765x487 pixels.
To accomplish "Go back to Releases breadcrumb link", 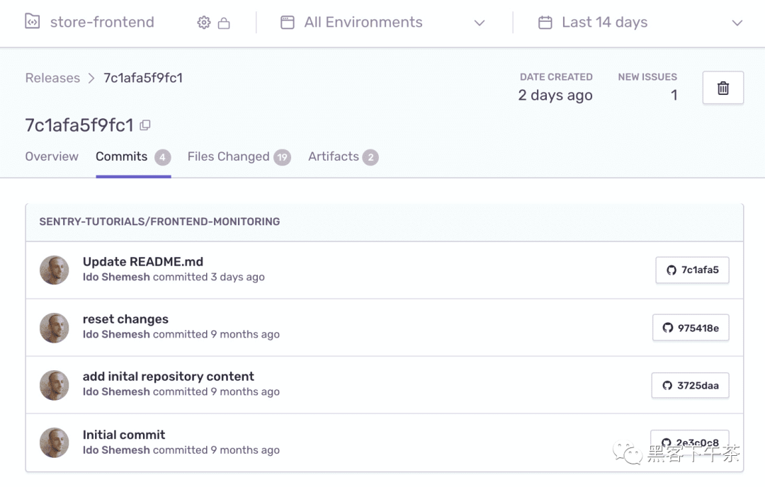I will (x=52, y=78).
